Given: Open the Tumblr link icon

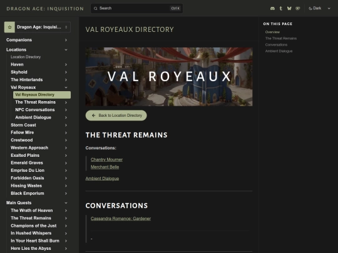Looking at the screenshot, I should (x=280, y=8).
